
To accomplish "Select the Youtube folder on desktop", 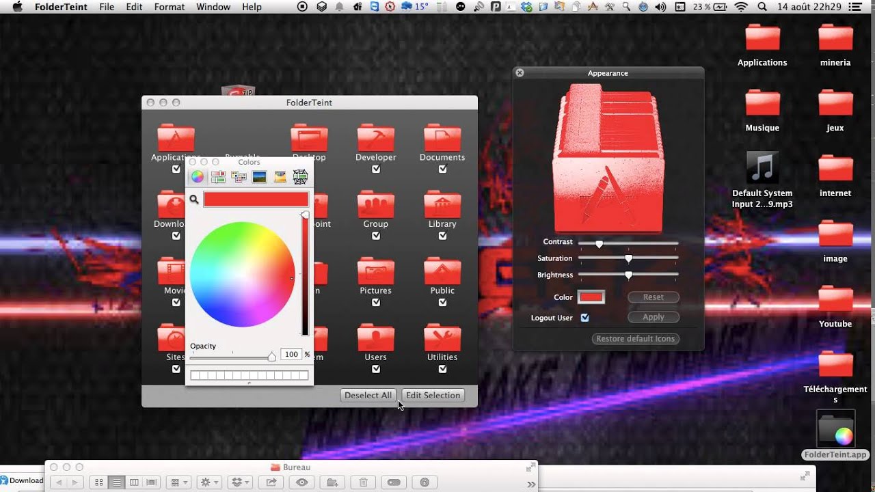I will point(835,306).
